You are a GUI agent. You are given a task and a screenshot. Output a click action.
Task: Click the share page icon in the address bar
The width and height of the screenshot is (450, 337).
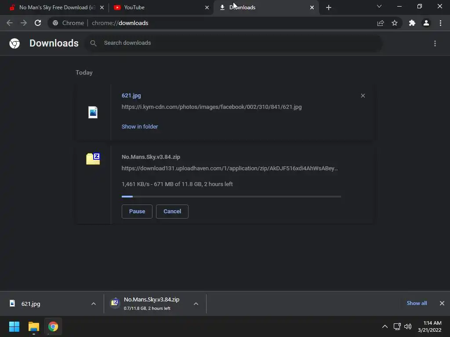click(x=381, y=23)
